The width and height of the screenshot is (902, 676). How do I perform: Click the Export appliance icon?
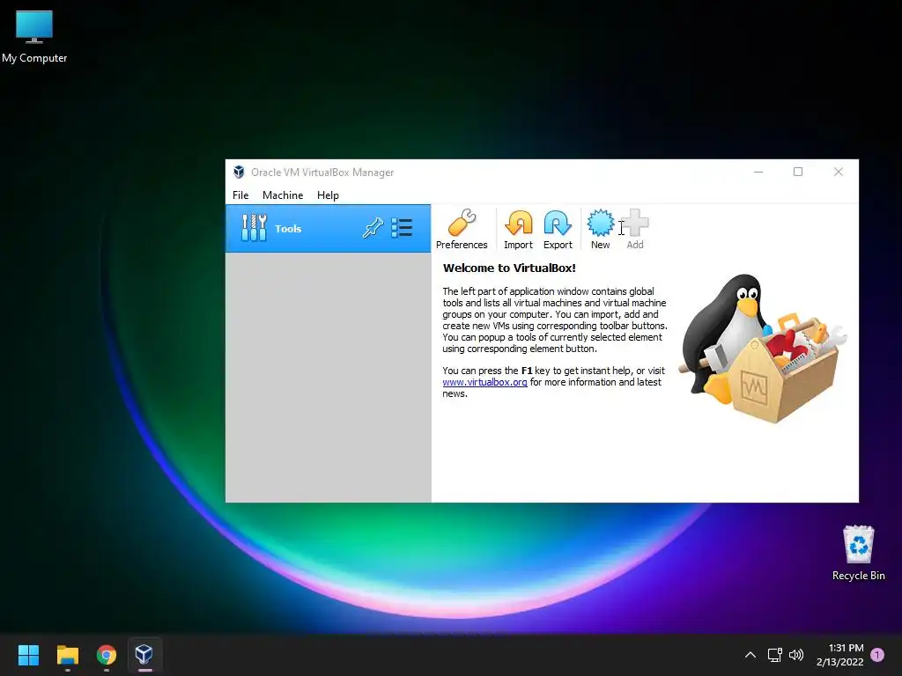[x=558, y=229]
